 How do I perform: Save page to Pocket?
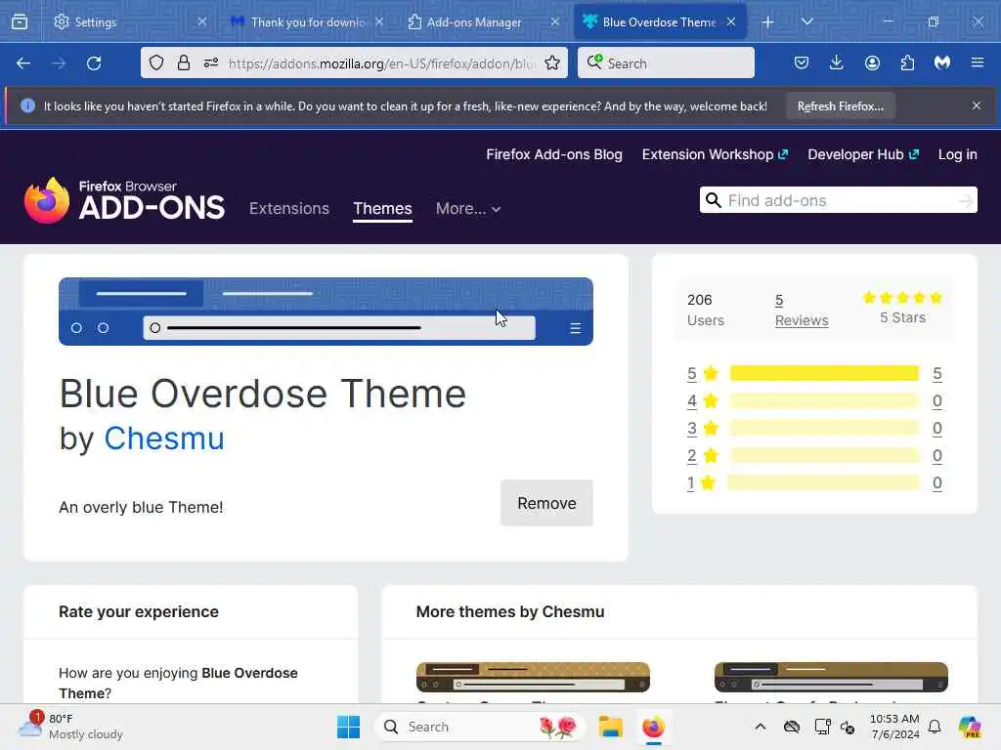(802, 63)
